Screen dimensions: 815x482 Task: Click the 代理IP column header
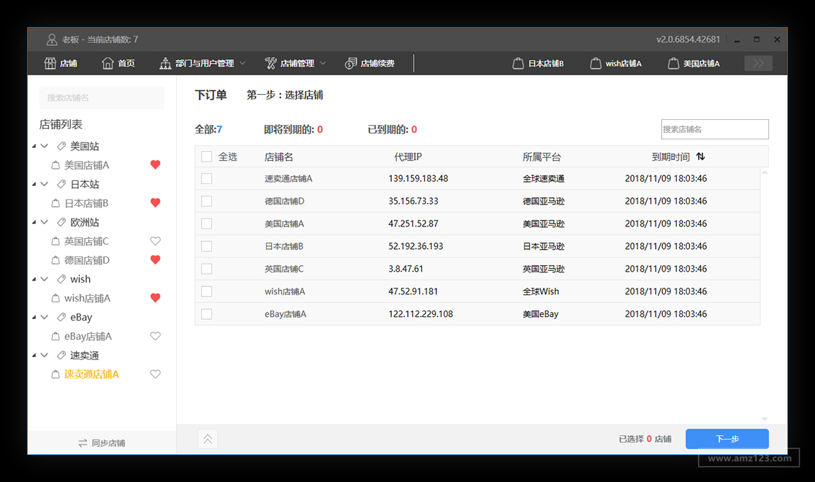(x=408, y=157)
